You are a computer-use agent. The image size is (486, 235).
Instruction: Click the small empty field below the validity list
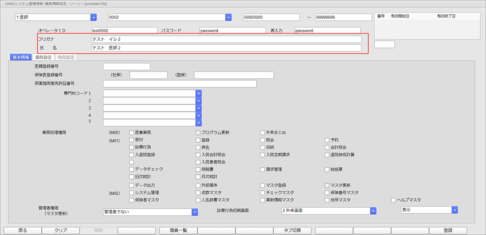pos(384,44)
